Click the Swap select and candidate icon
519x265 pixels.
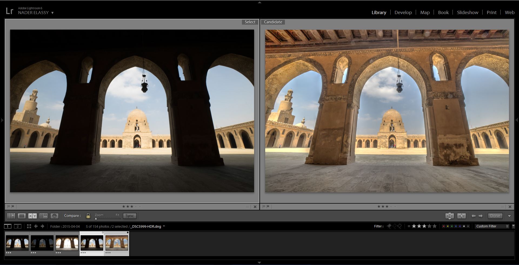point(449,216)
